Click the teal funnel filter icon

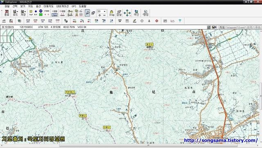pos(180,21)
